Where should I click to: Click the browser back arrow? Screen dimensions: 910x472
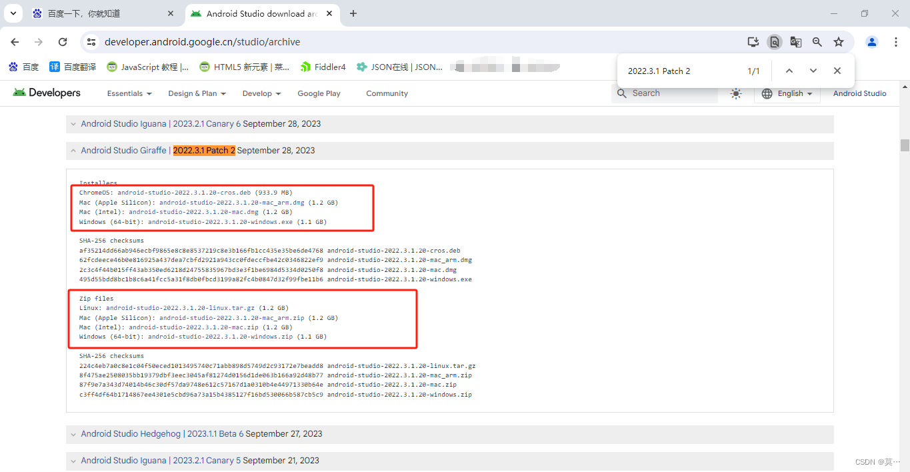pos(15,42)
